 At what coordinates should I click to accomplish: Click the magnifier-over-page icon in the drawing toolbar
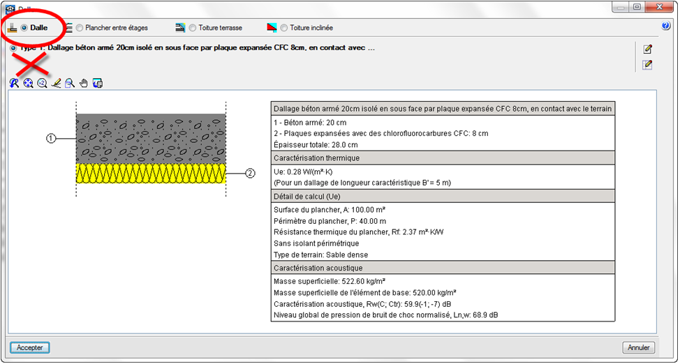coord(70,83)
